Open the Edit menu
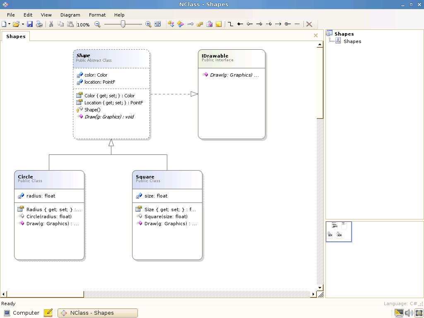 coord(28,15)
